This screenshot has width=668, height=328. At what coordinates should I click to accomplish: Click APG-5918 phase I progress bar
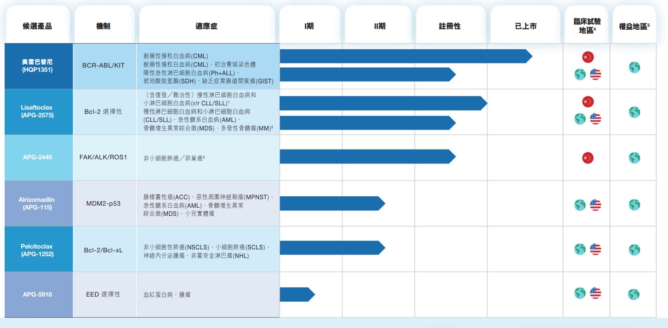click(297, 294)
